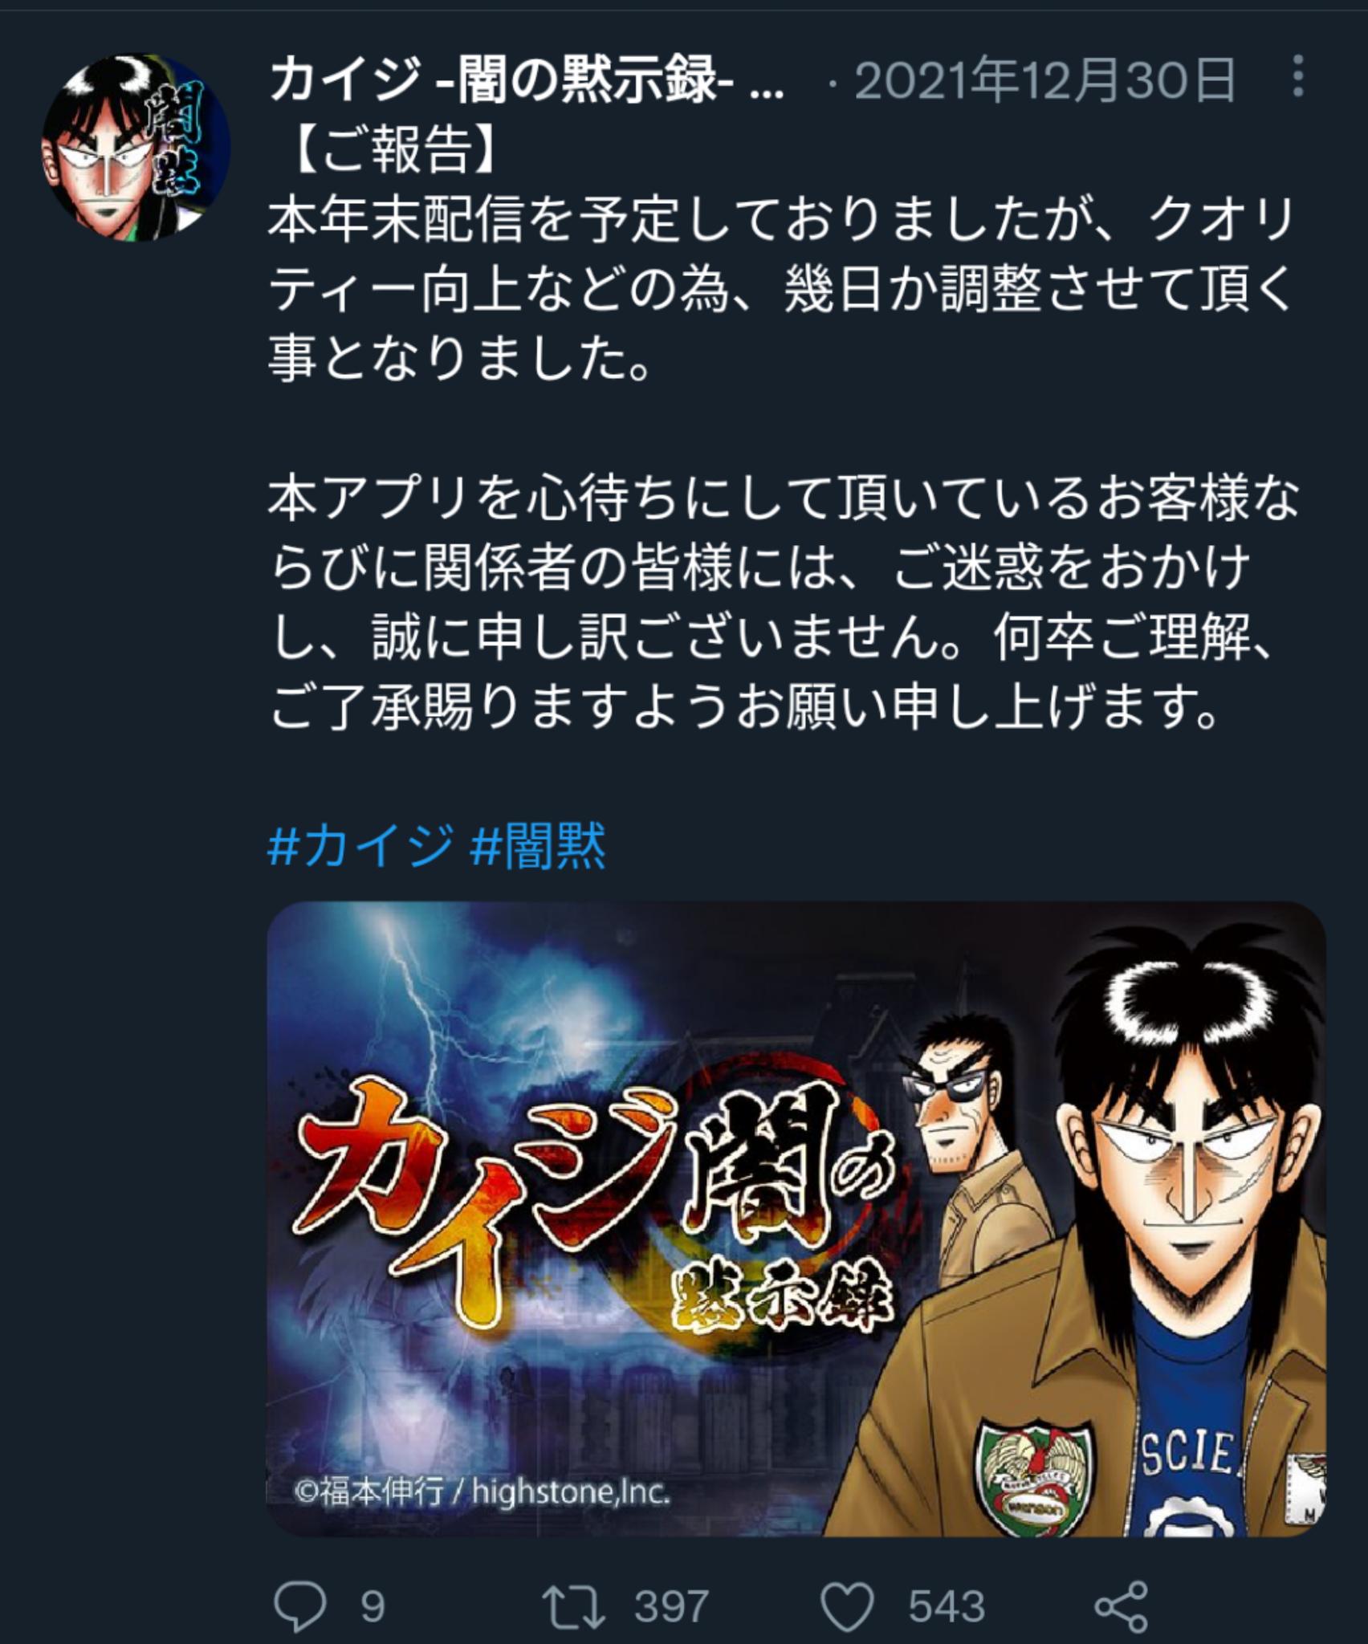Open the #カイジ hashtag link

pyautogui.click(x=359, y=846)
